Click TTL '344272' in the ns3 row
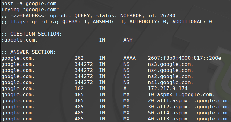This screenshot has height=122, width=231. [84, 64]
